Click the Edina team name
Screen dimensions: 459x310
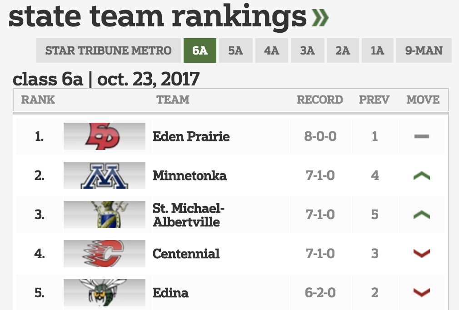click(x=170, y=293)
